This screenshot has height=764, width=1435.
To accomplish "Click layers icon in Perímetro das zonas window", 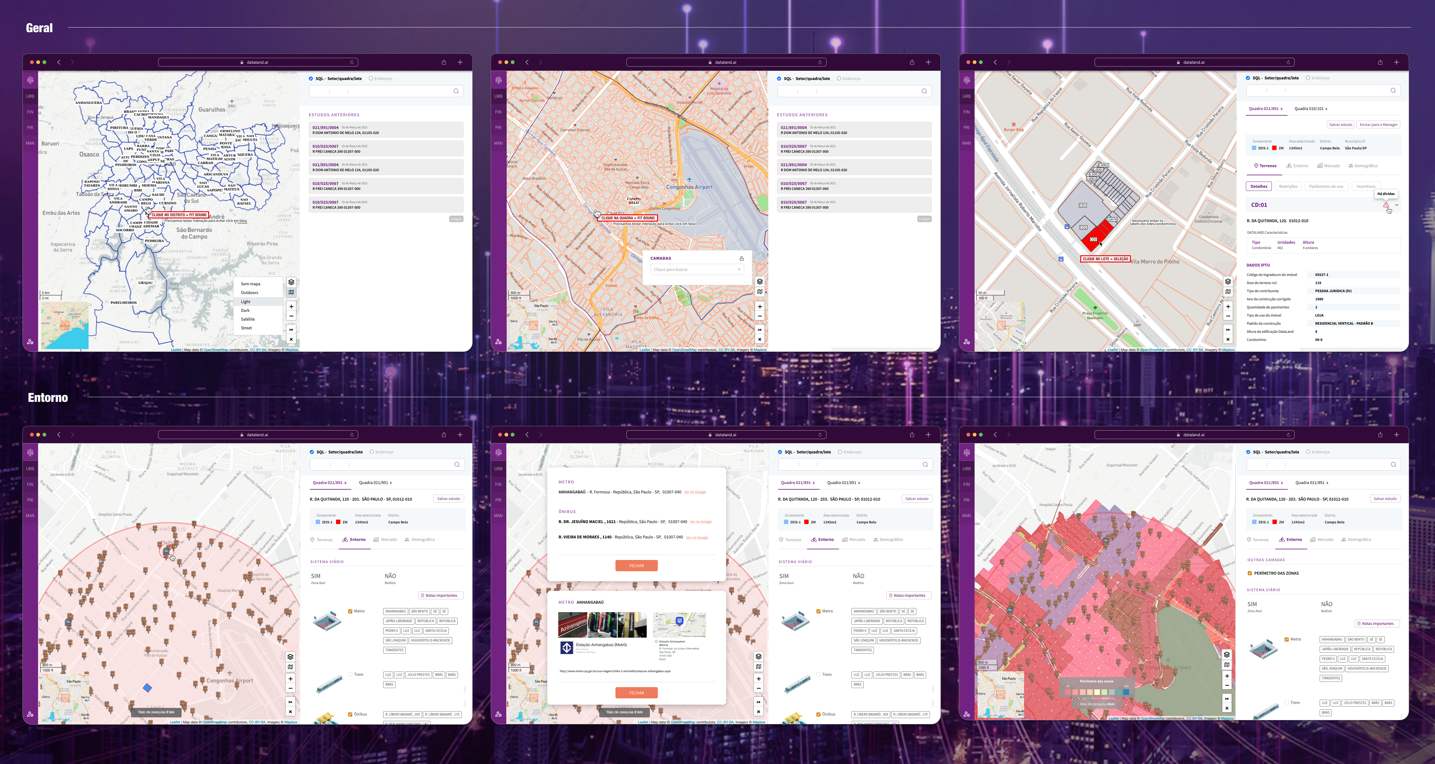I will [x=1227, y=654].
